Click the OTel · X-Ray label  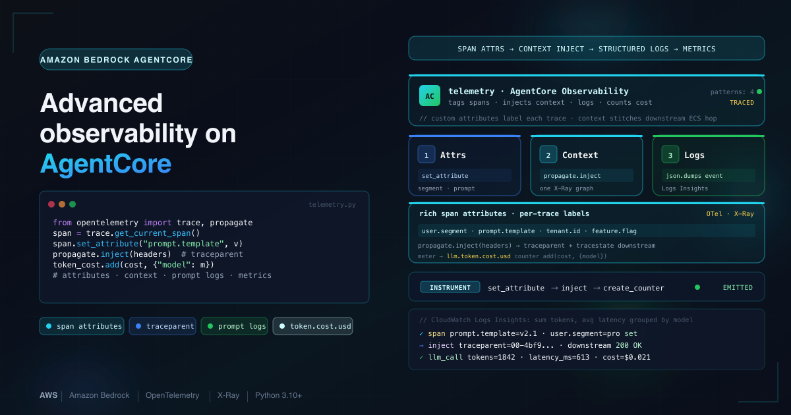730,214
